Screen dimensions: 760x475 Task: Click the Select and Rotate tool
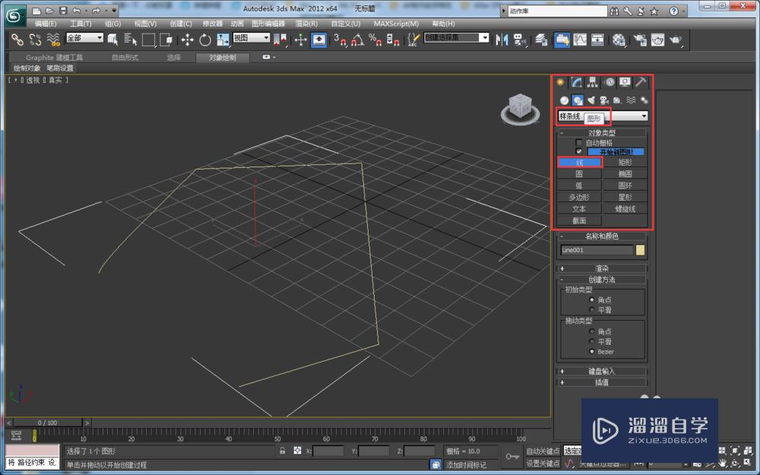205,40
